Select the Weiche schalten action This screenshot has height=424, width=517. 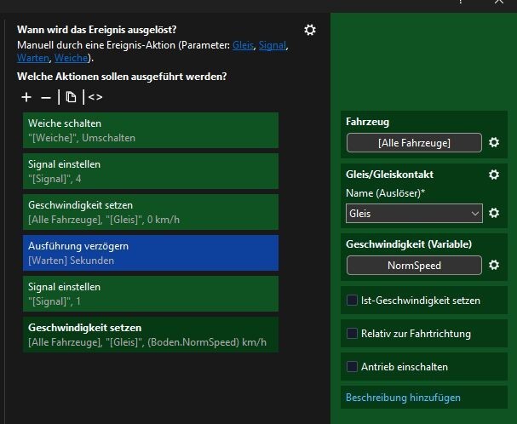(151, 130)
